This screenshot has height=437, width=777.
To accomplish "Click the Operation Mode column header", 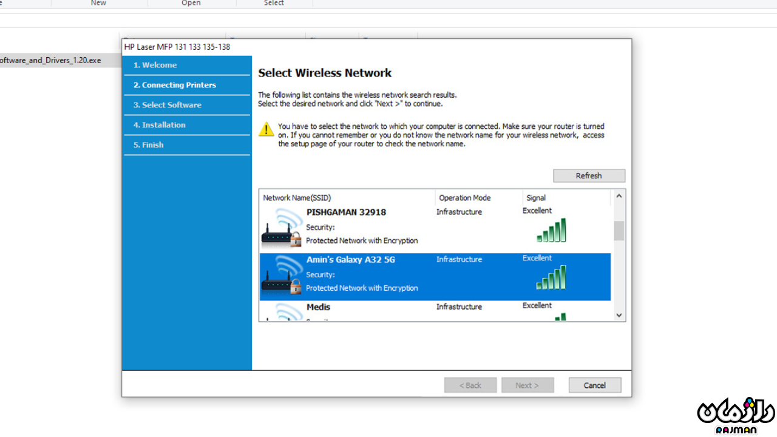I will 479,198.
